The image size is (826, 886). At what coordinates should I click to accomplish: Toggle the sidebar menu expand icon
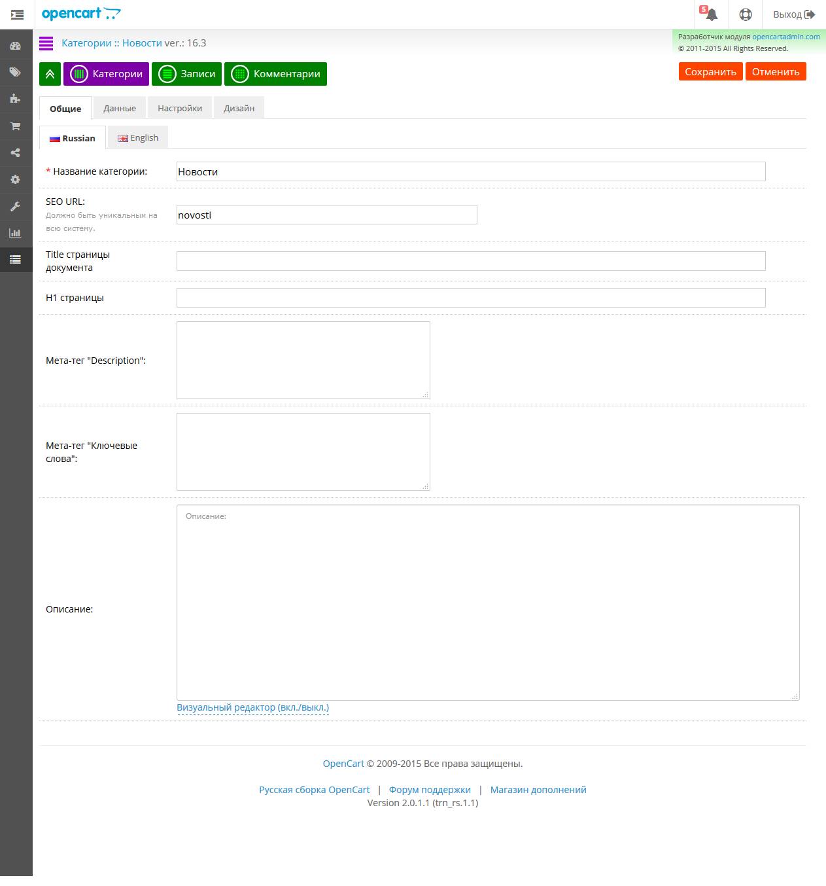(x=17, y=14)
